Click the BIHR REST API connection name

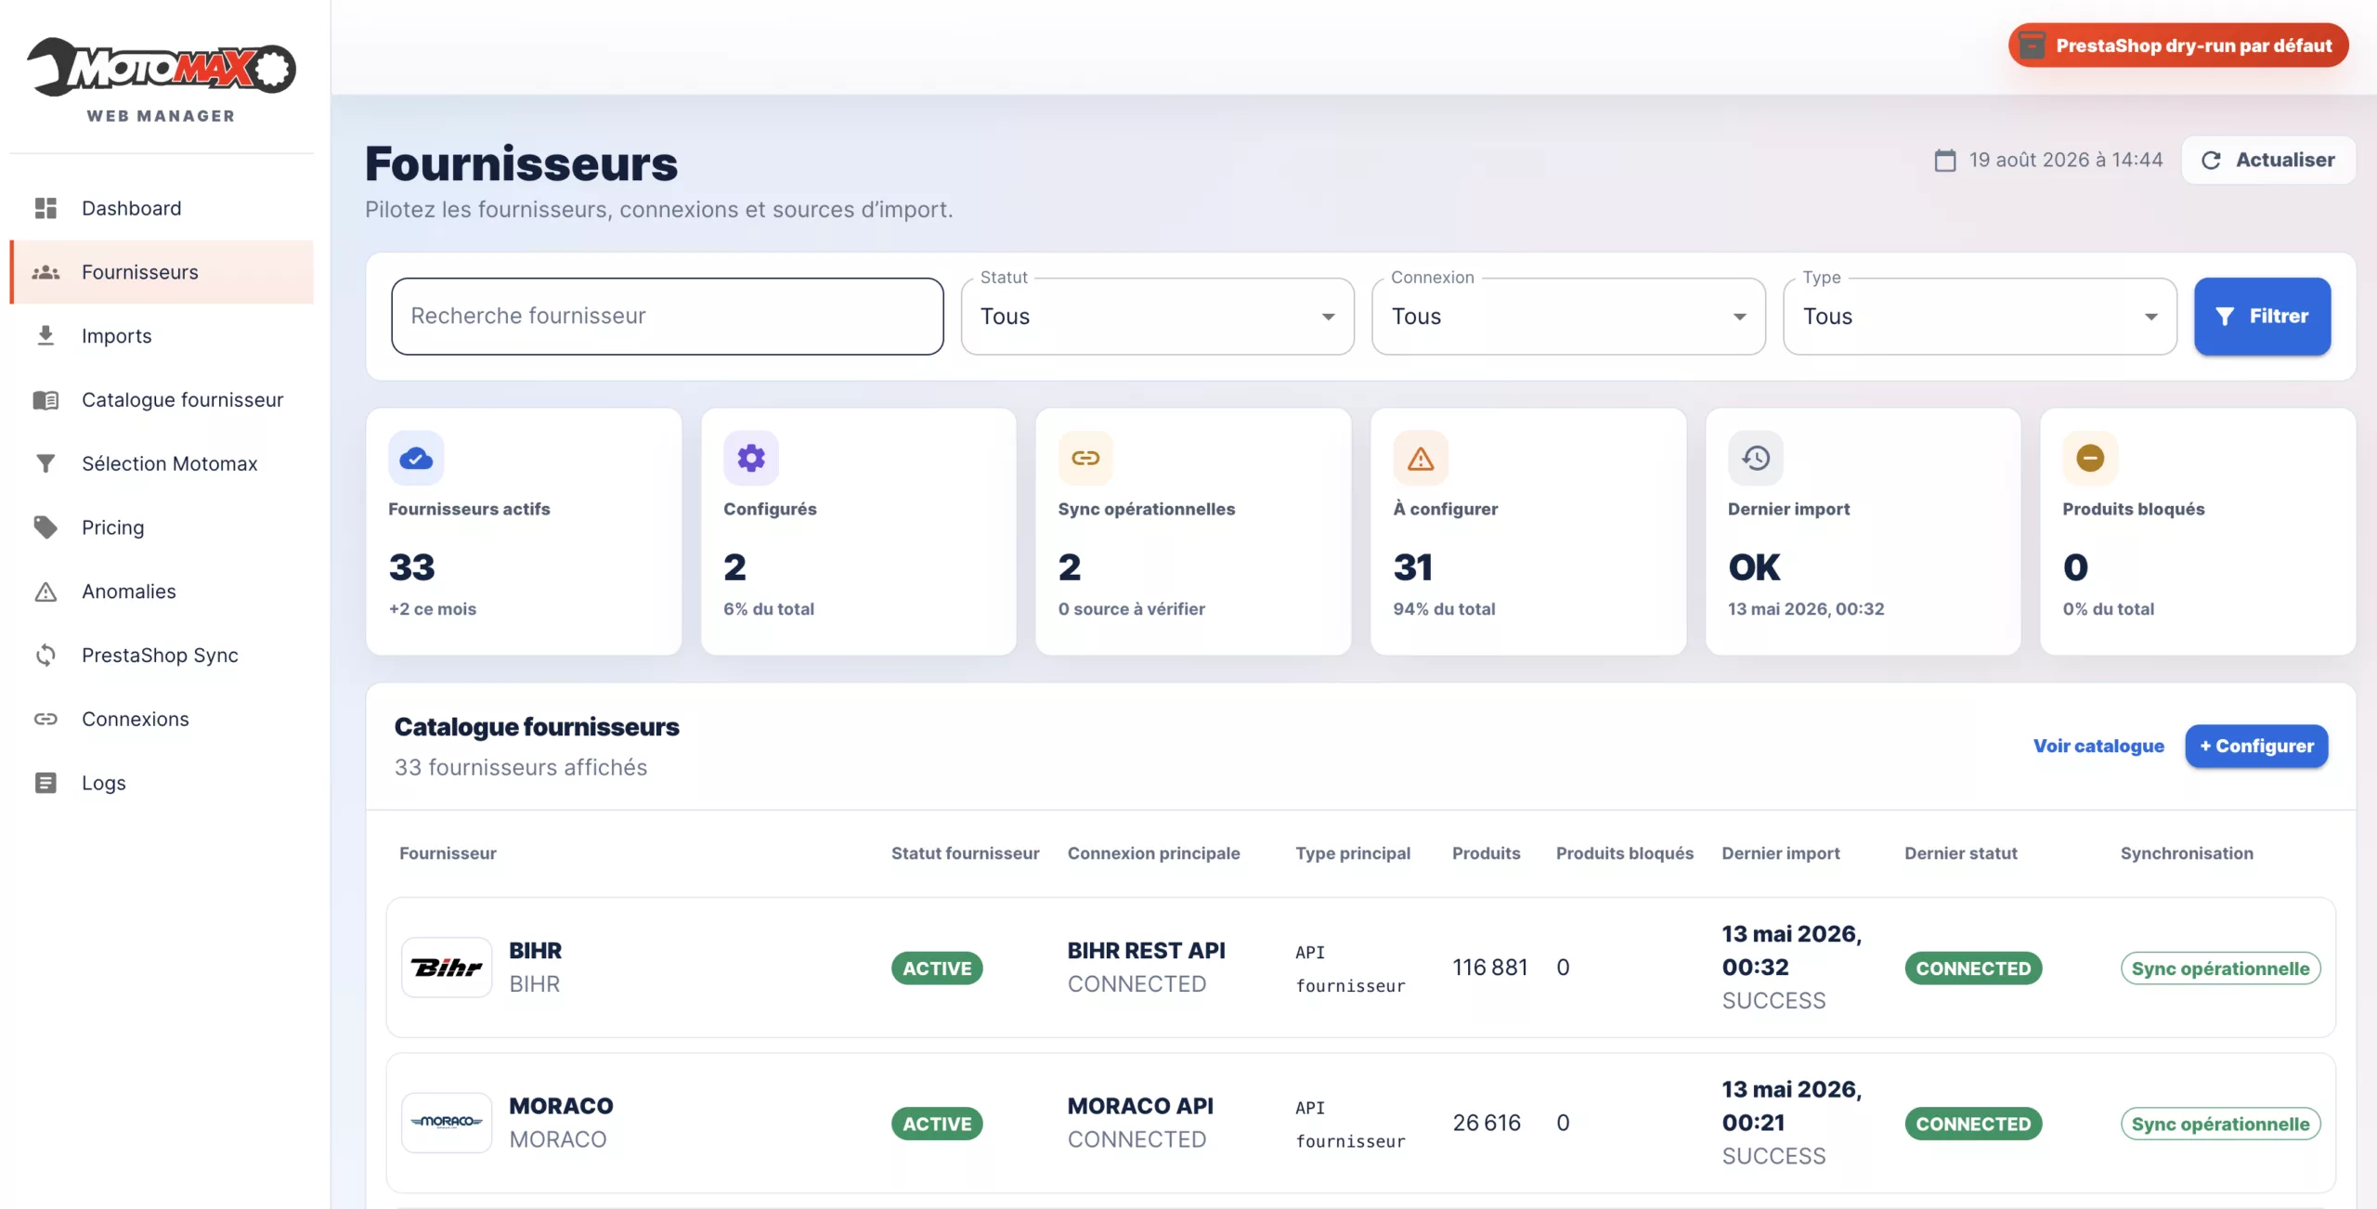click(1146, 951)
